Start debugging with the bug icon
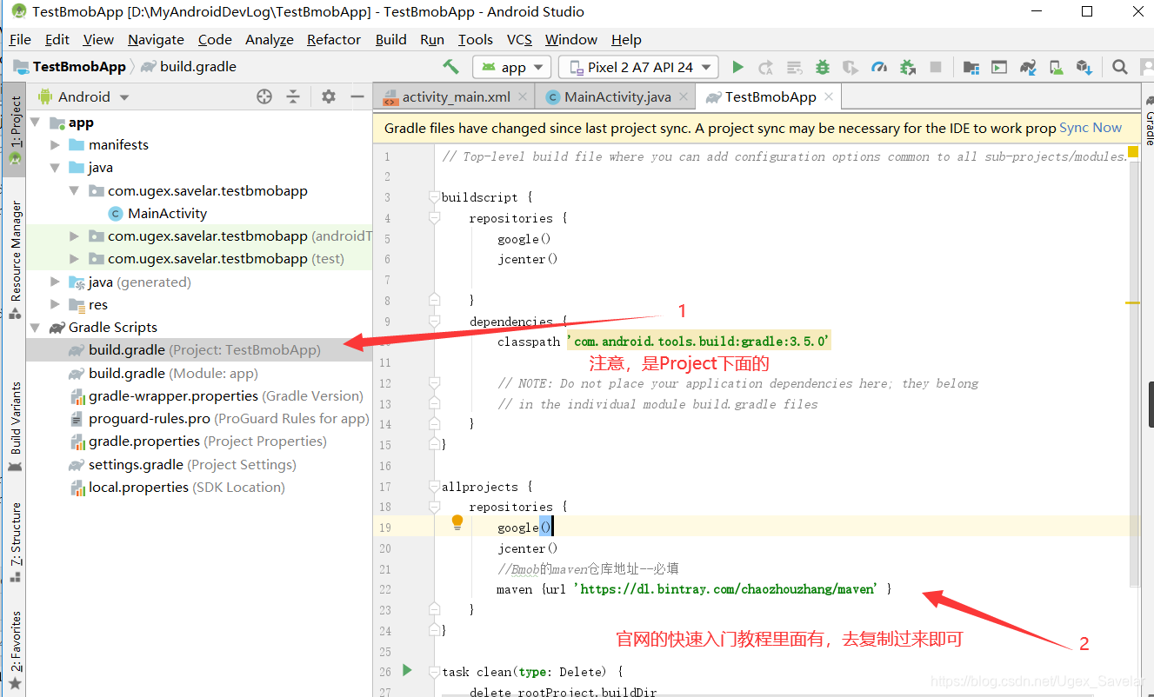The width and height of the screenshot is (1154, 697). (822, 67)
